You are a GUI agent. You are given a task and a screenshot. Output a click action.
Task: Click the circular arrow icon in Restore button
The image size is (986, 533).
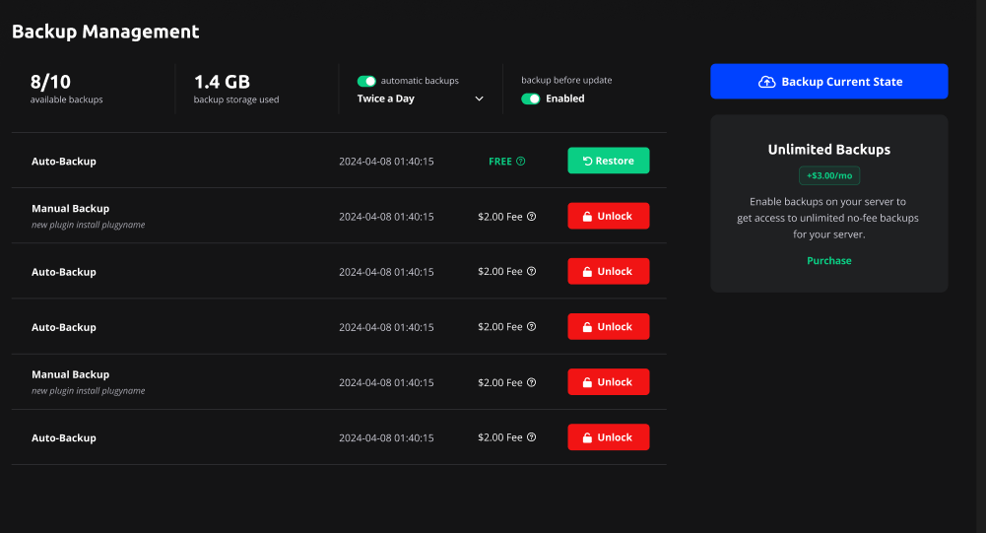588,162
